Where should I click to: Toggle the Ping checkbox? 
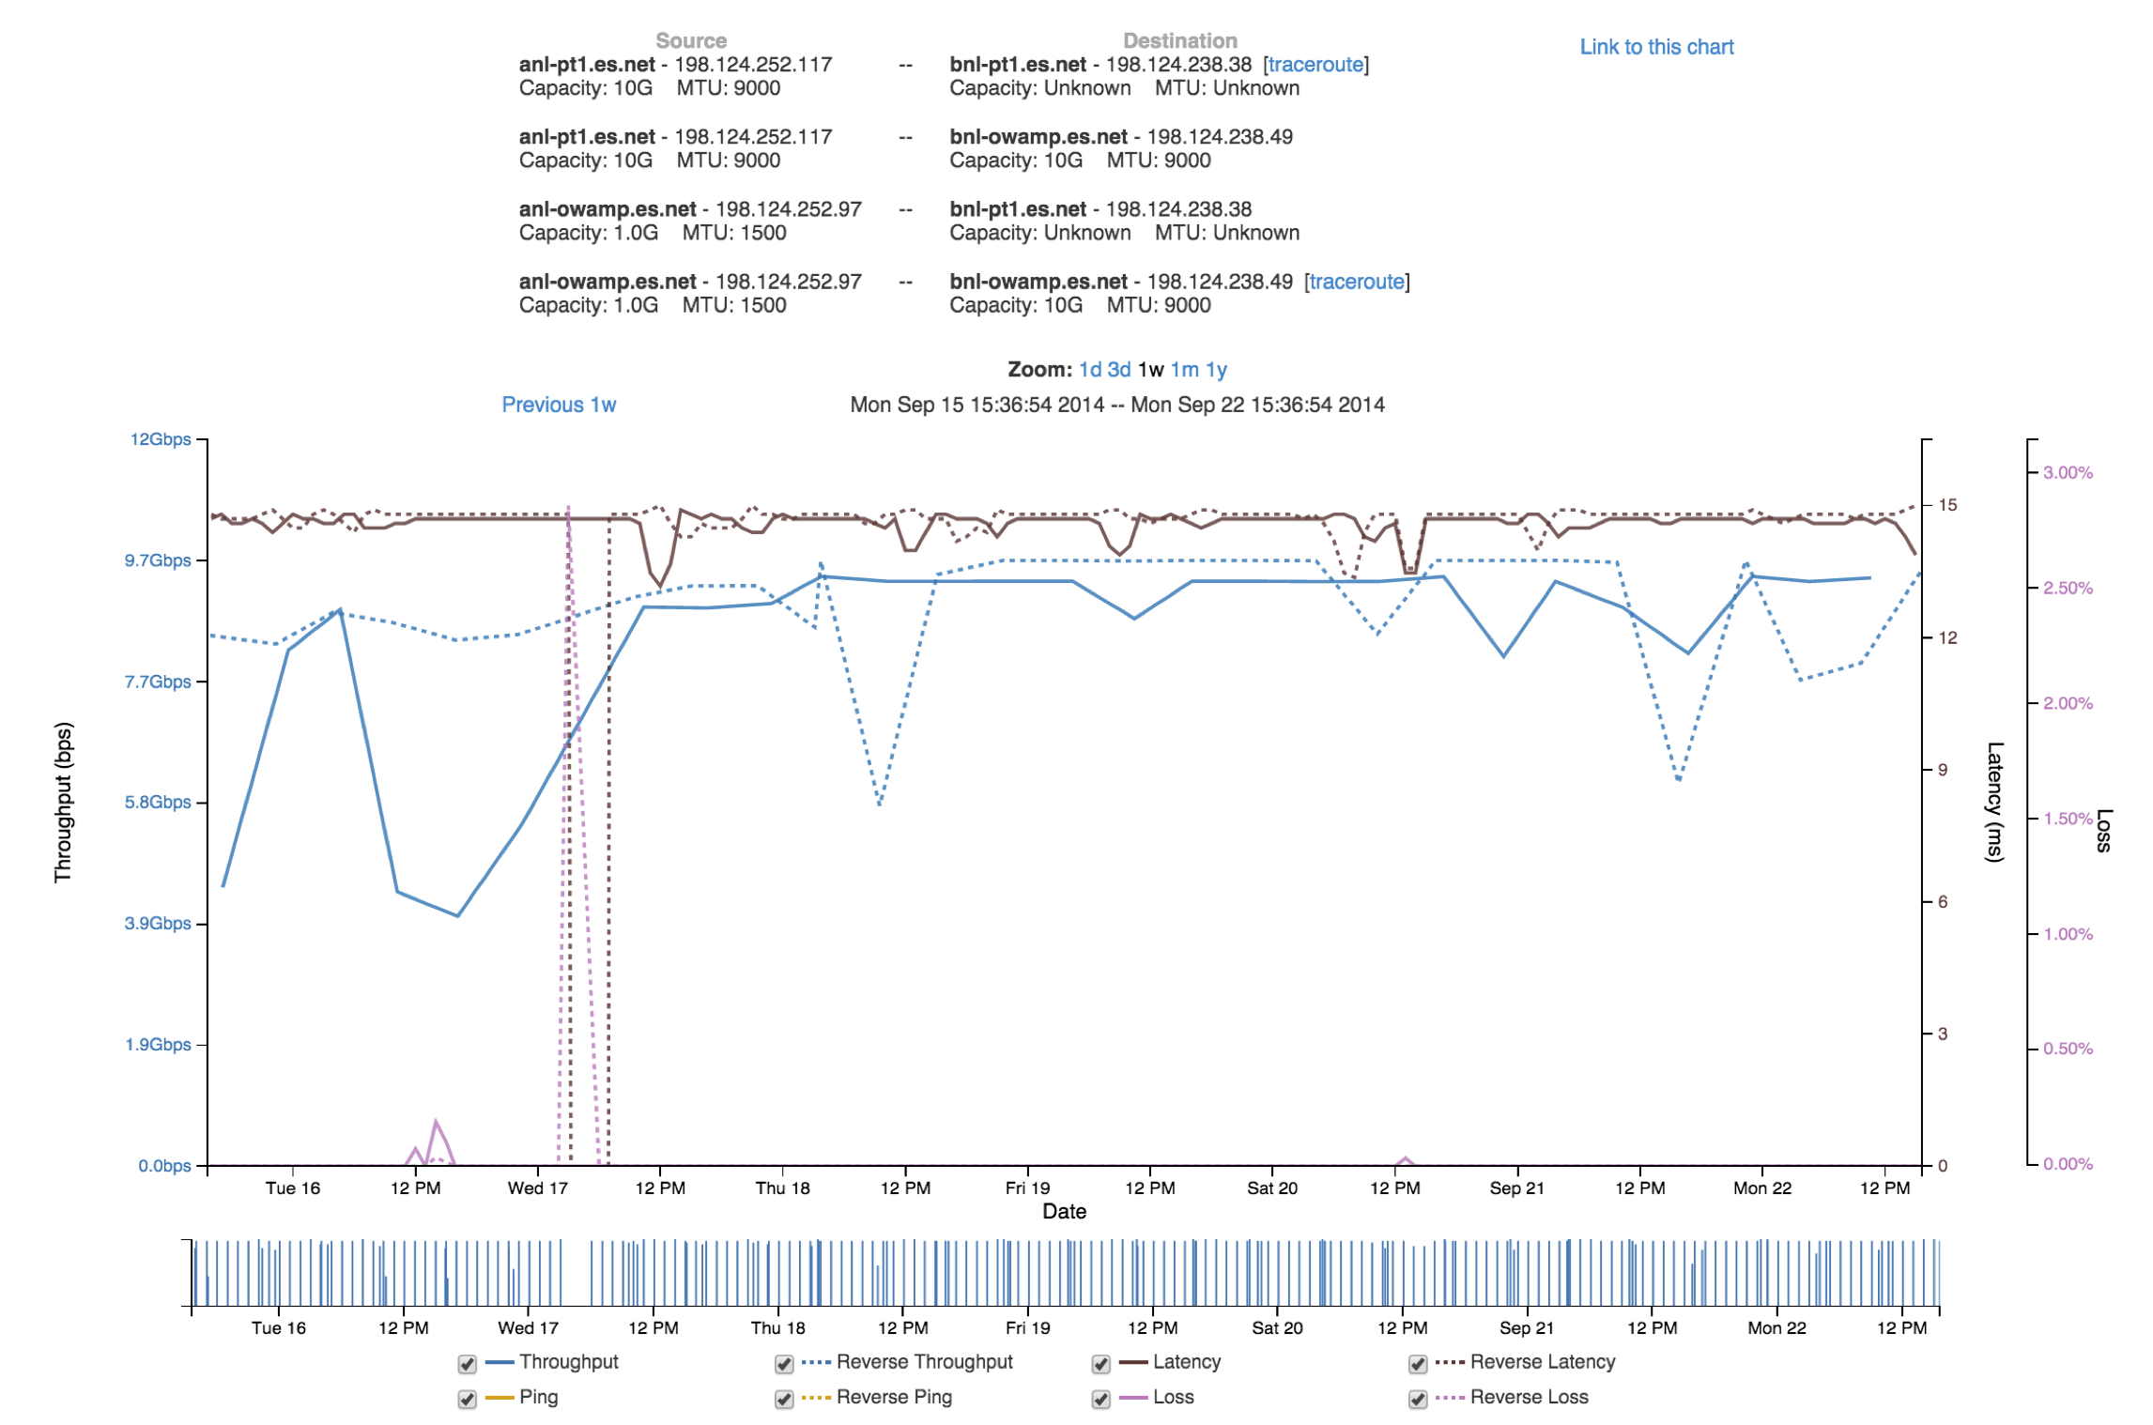[x=467, y=1400]
